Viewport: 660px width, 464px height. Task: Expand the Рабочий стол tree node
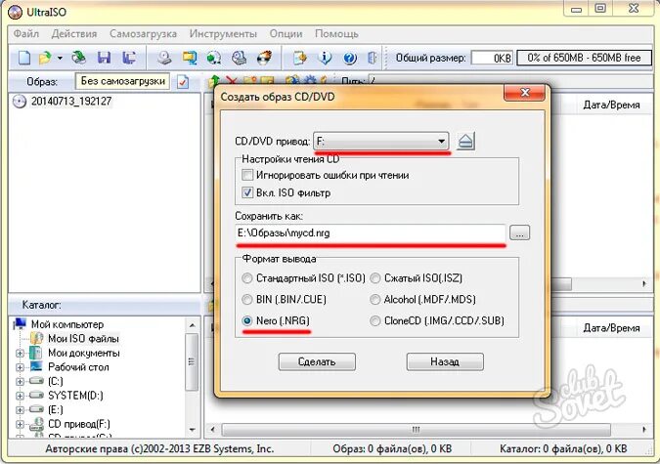[20, 367]
